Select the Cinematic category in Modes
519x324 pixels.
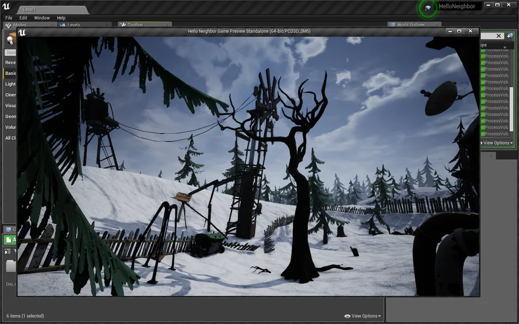coord(10,95)
